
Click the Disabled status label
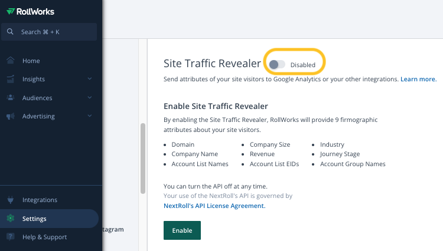pyautogui.click(x=303, y=65)
